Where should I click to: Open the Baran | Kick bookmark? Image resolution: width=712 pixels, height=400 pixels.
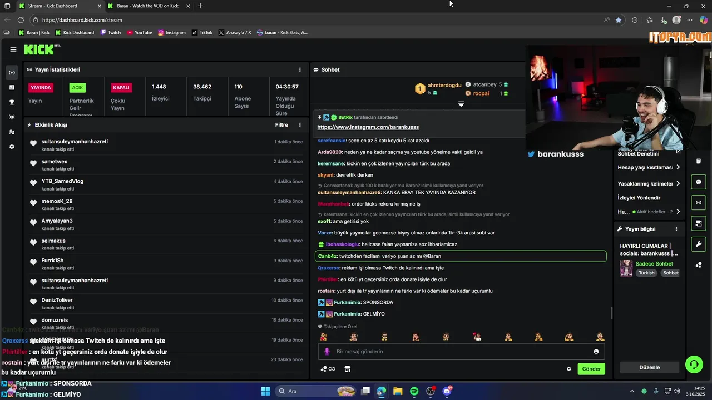click(34, 33)
